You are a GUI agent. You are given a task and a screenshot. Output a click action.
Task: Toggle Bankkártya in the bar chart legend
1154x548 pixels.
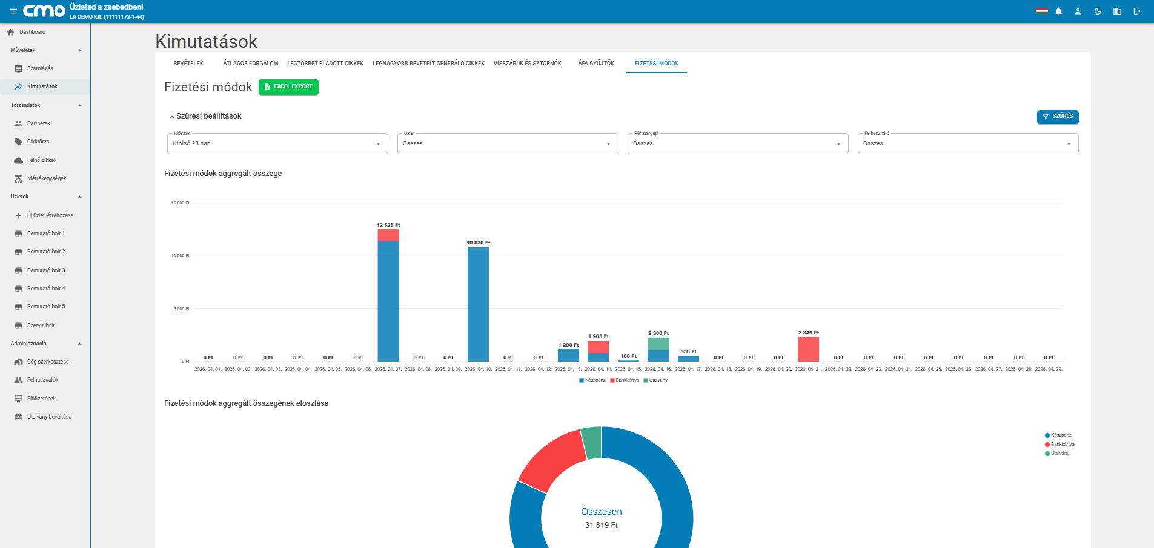click(625, 380)
